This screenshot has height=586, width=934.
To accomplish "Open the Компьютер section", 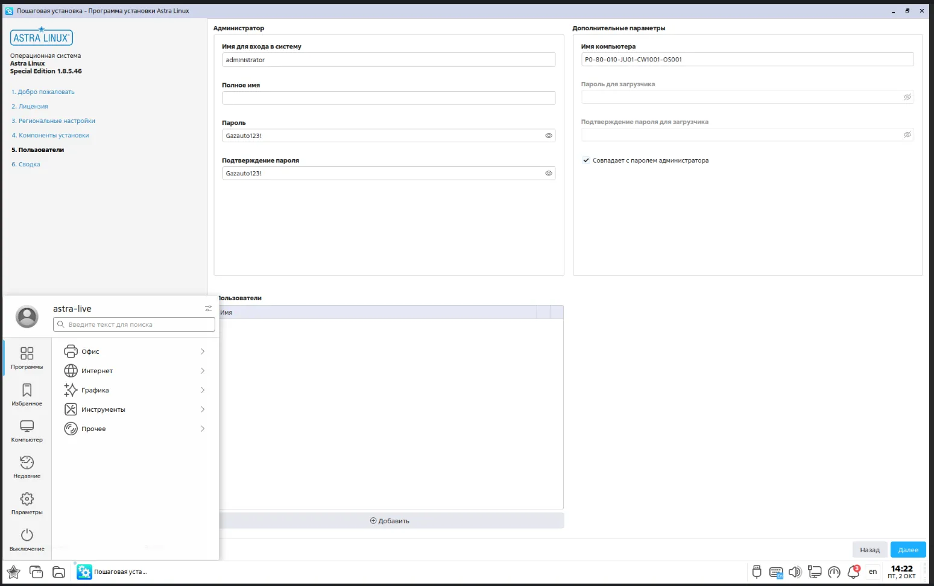I will 27,430.
